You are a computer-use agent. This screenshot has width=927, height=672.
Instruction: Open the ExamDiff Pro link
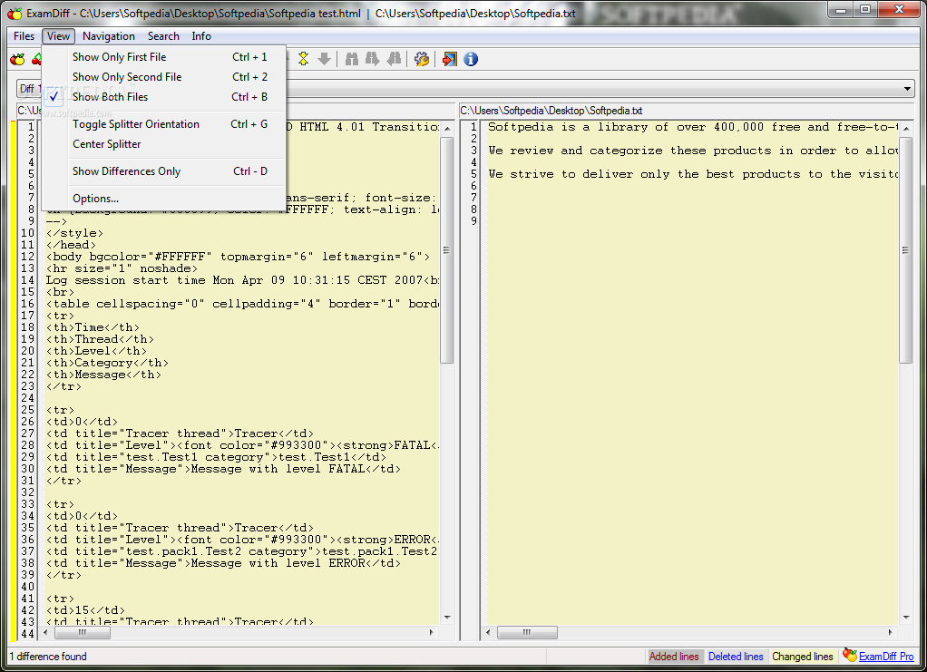coord(886,657)
